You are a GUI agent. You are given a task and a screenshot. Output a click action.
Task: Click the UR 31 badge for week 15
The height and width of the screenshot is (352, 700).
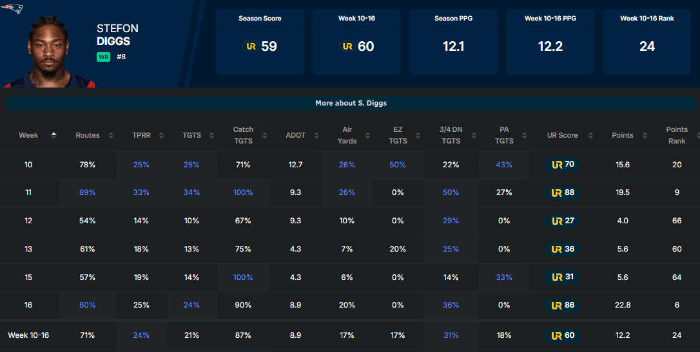563,277
